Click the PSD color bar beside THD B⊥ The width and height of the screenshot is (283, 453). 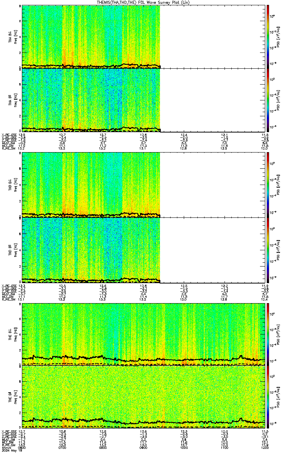point(268,185)
